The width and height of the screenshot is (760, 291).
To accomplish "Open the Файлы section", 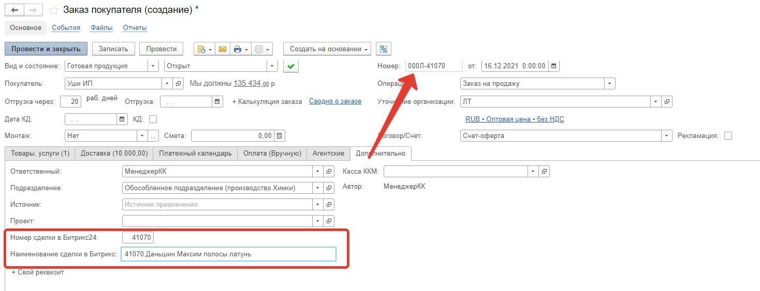I will pos(101,28).
